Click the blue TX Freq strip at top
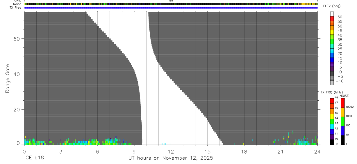 (x=171, y=8)
